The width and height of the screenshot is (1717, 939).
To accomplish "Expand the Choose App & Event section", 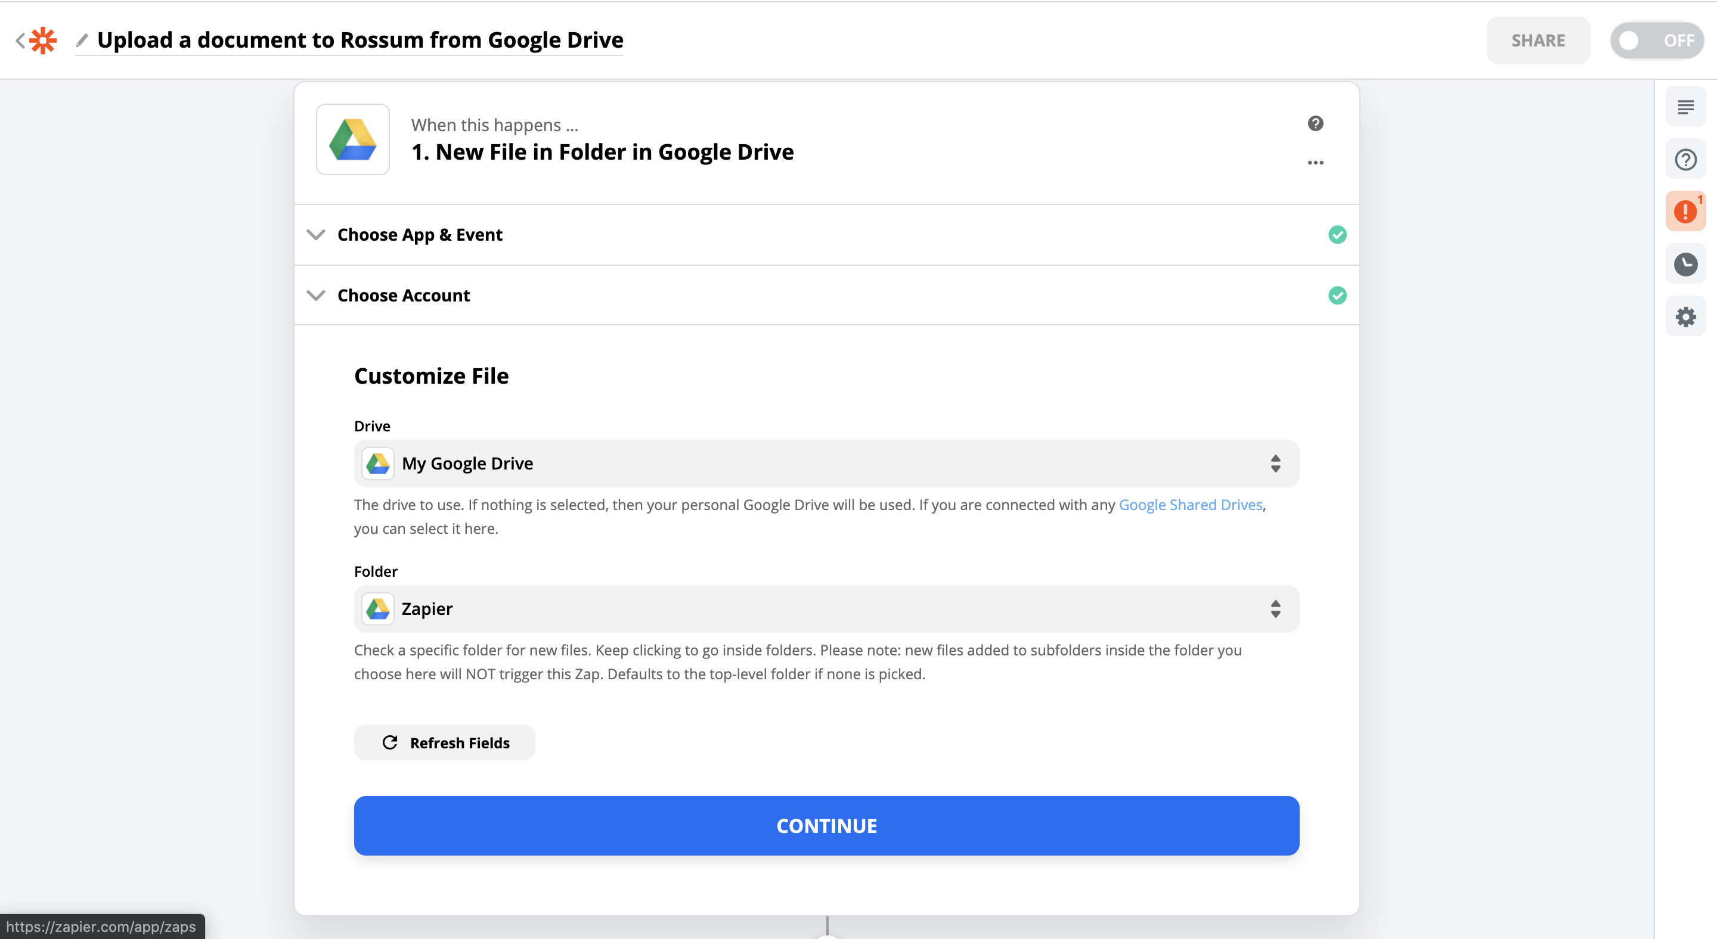I will [x=420, y=234].
